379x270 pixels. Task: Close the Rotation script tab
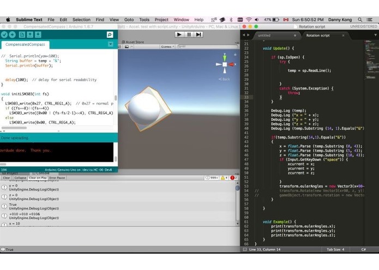(343, 36)
